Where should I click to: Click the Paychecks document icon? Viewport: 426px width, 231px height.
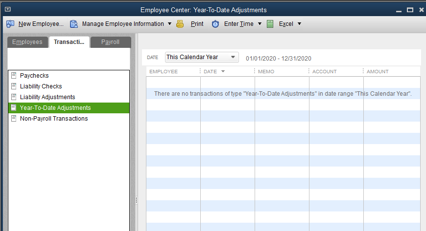click(14, 75)
